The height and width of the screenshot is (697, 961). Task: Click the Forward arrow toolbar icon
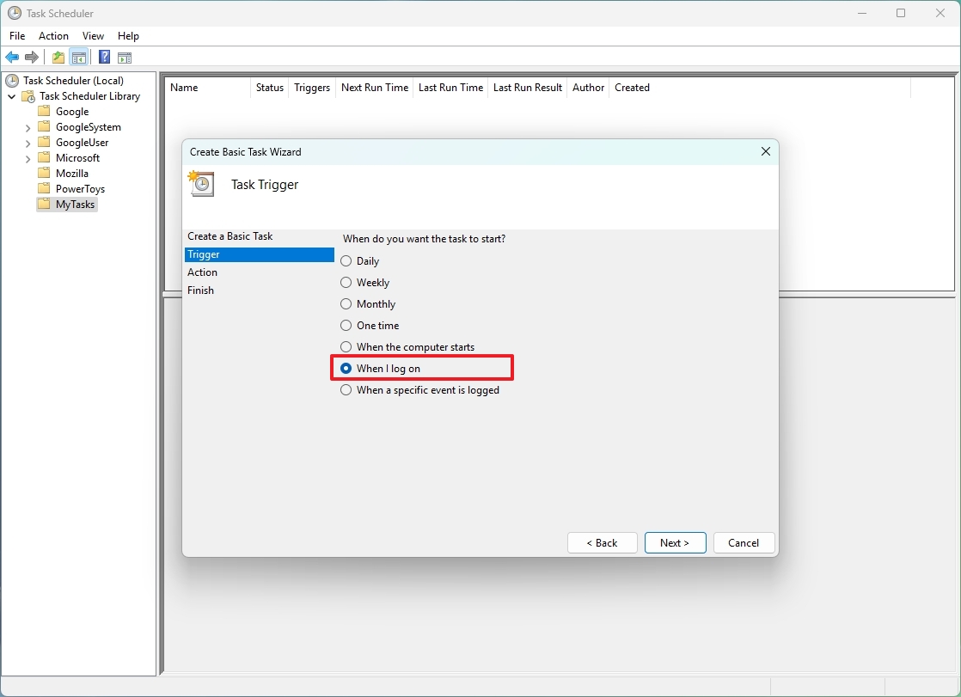point(31,58)
